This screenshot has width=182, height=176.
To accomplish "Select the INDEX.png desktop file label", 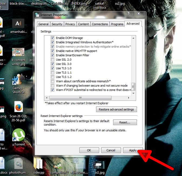I will click(79, 4).
